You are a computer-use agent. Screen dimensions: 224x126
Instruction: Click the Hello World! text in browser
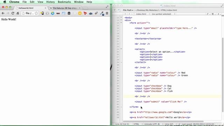9,19
